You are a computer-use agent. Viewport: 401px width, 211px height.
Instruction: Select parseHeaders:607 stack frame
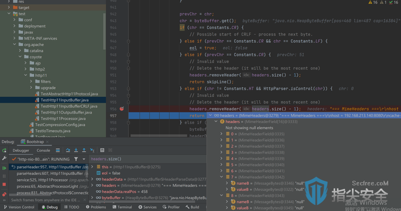click(49, 173)
